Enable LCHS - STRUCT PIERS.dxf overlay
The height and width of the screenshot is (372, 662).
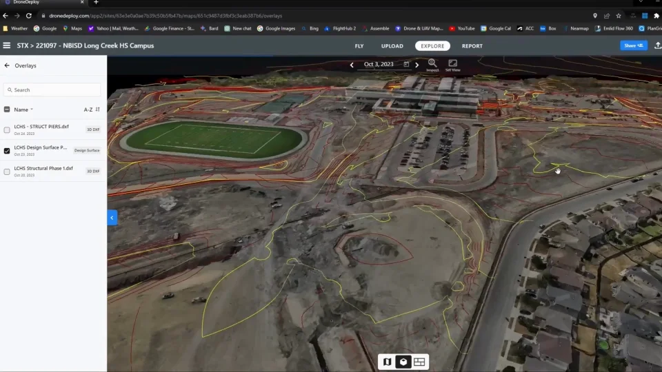(7, 130)
